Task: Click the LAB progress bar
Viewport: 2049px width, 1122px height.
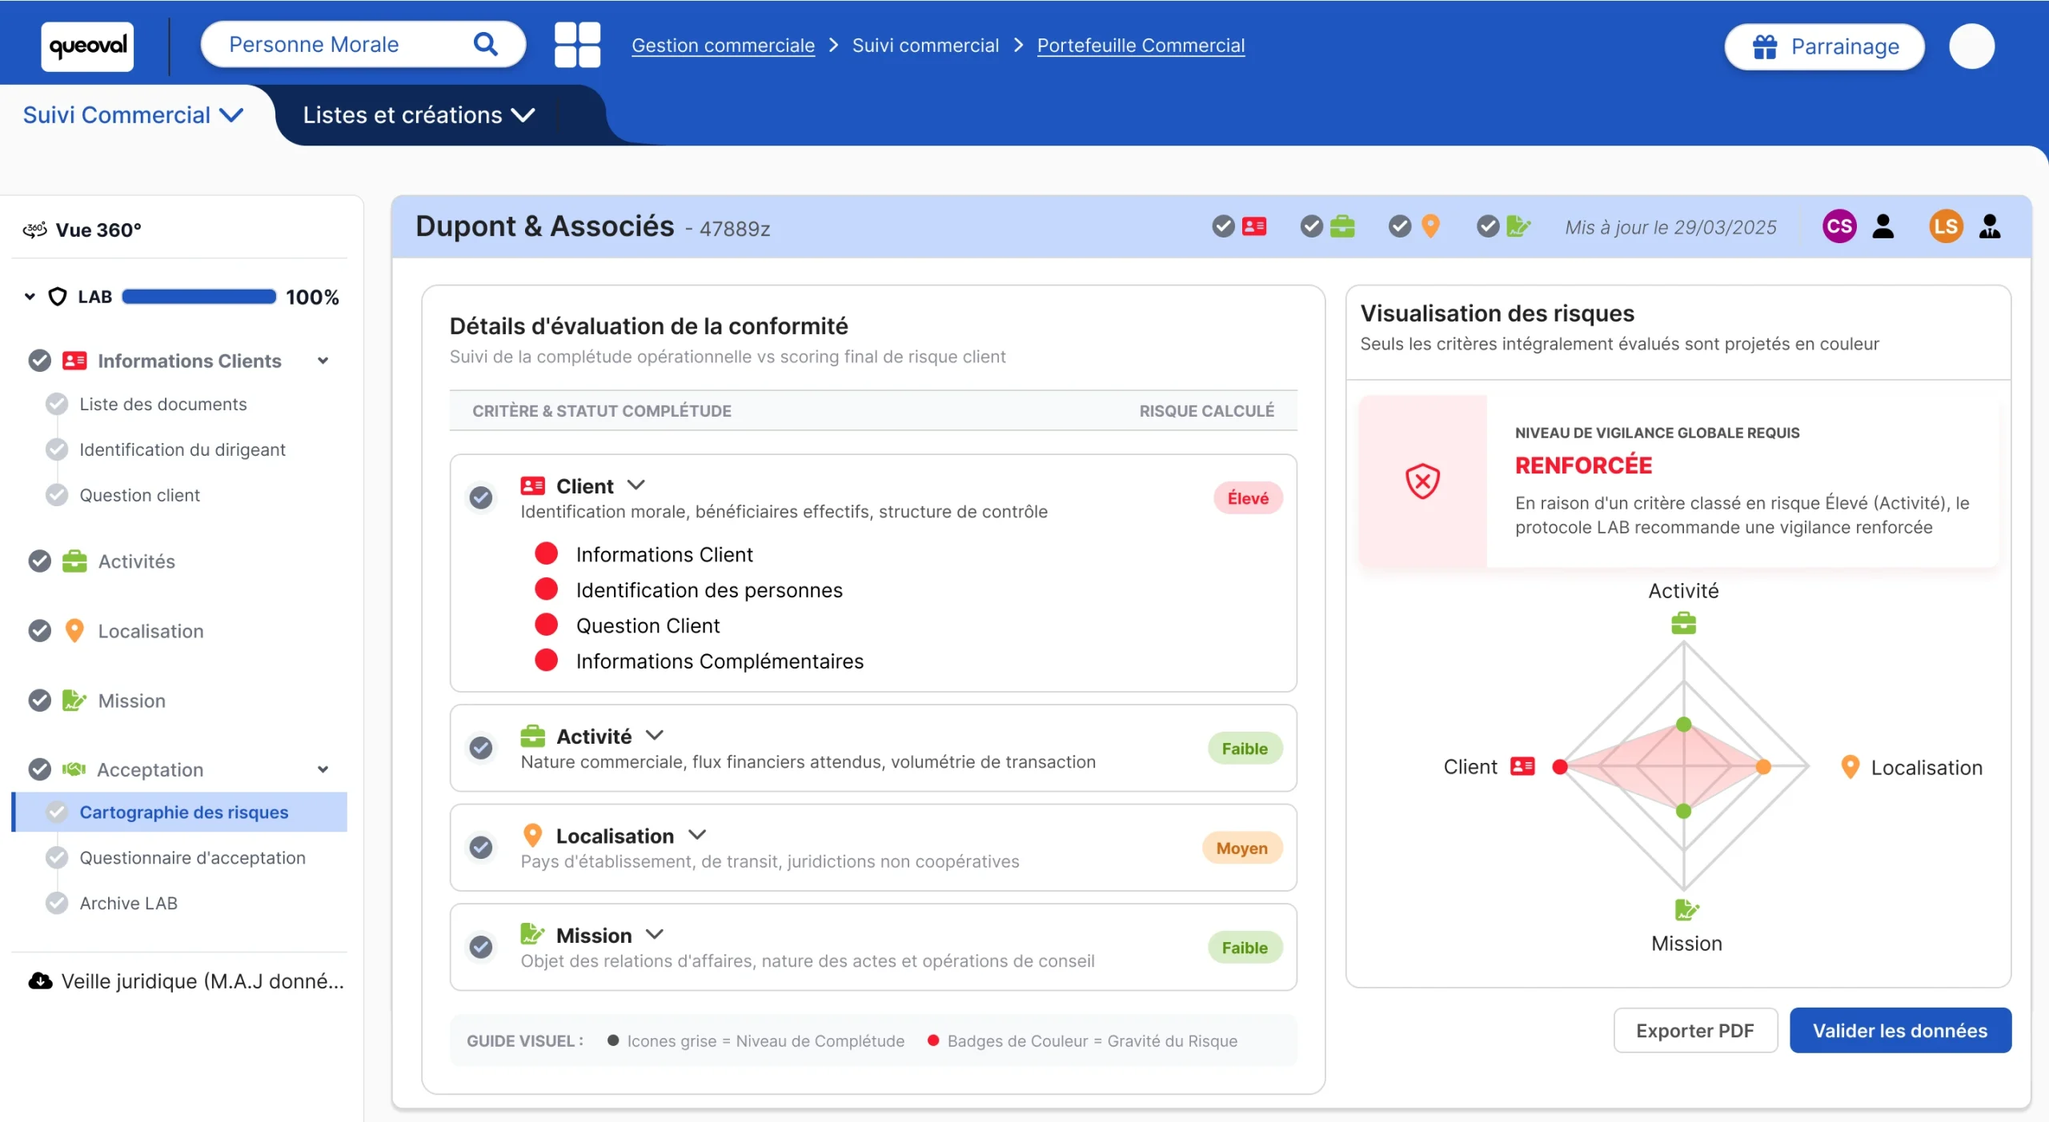Action: point(198,297)
